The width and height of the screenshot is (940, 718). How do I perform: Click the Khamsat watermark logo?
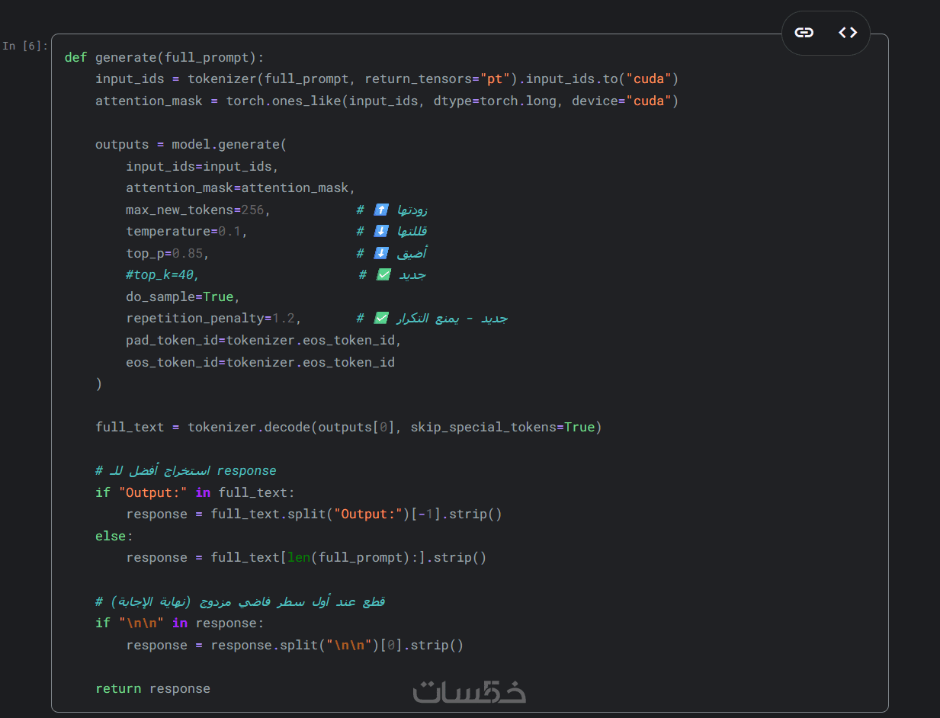[470, 691]
